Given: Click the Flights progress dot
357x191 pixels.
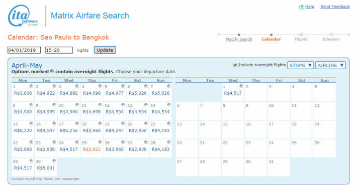Looking at the screenshot, I should click(301, 35).
